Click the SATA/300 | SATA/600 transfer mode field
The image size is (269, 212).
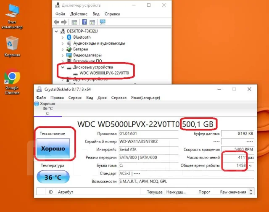[148, 158]
